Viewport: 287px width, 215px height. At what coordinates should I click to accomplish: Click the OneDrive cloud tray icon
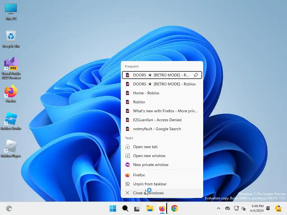[x=228, y=208]
